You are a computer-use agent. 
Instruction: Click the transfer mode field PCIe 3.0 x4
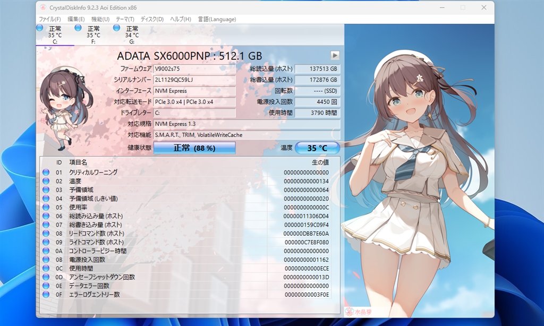click(194, 102)
